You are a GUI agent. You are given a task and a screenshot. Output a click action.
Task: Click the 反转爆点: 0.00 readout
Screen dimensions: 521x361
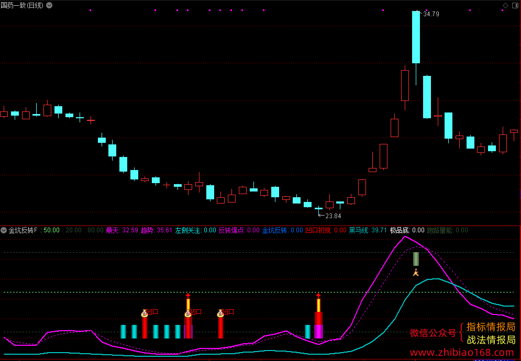(x=239, y=230)
